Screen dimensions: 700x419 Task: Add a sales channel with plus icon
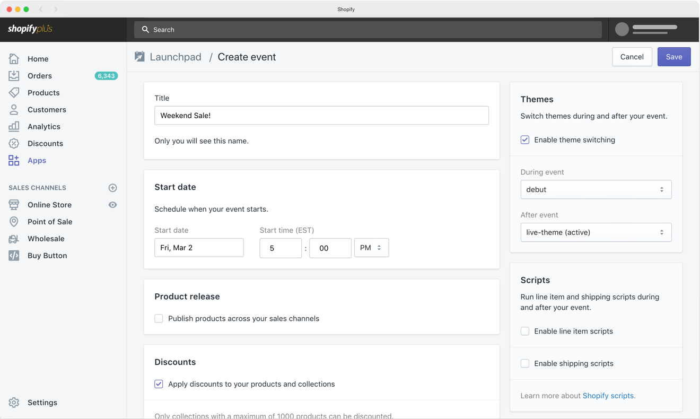[112, 188]
